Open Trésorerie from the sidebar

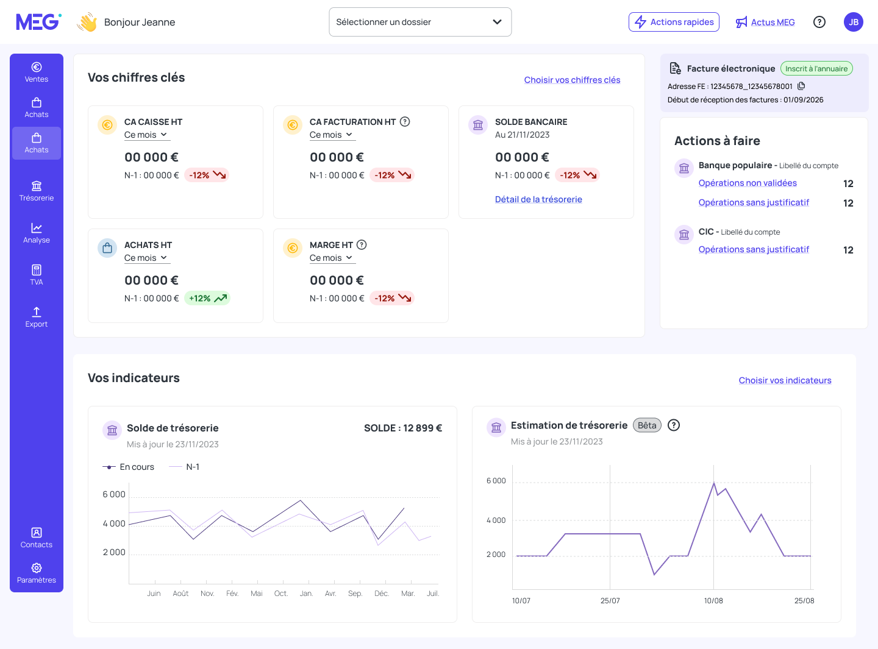tap(37, 191)
